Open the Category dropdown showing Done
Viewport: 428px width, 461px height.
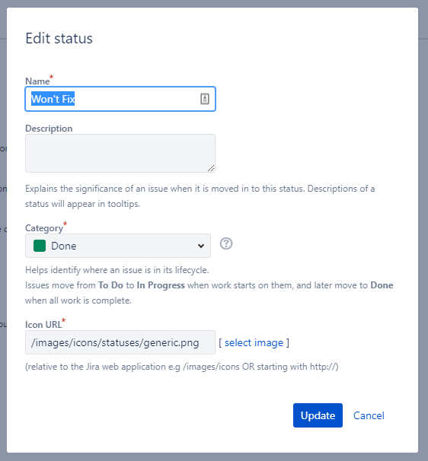(x=118, y=246)
